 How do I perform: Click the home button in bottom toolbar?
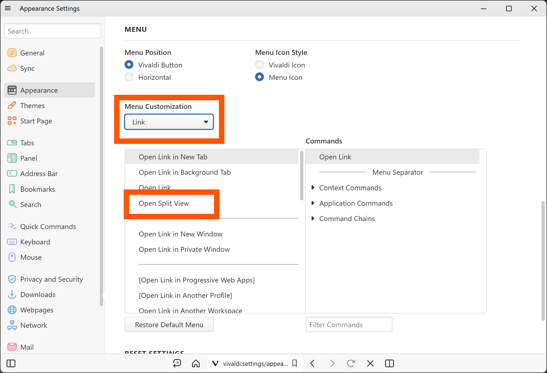(x=196, y=363)
